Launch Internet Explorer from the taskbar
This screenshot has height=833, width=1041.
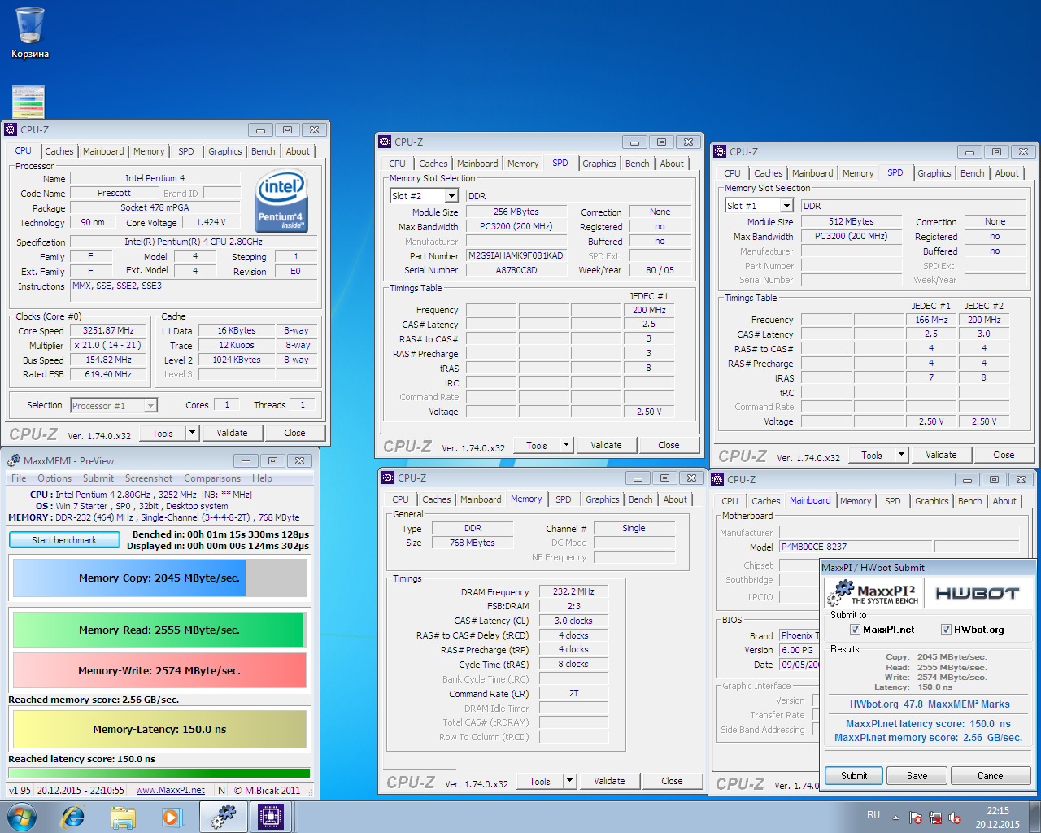click(73, 817)
